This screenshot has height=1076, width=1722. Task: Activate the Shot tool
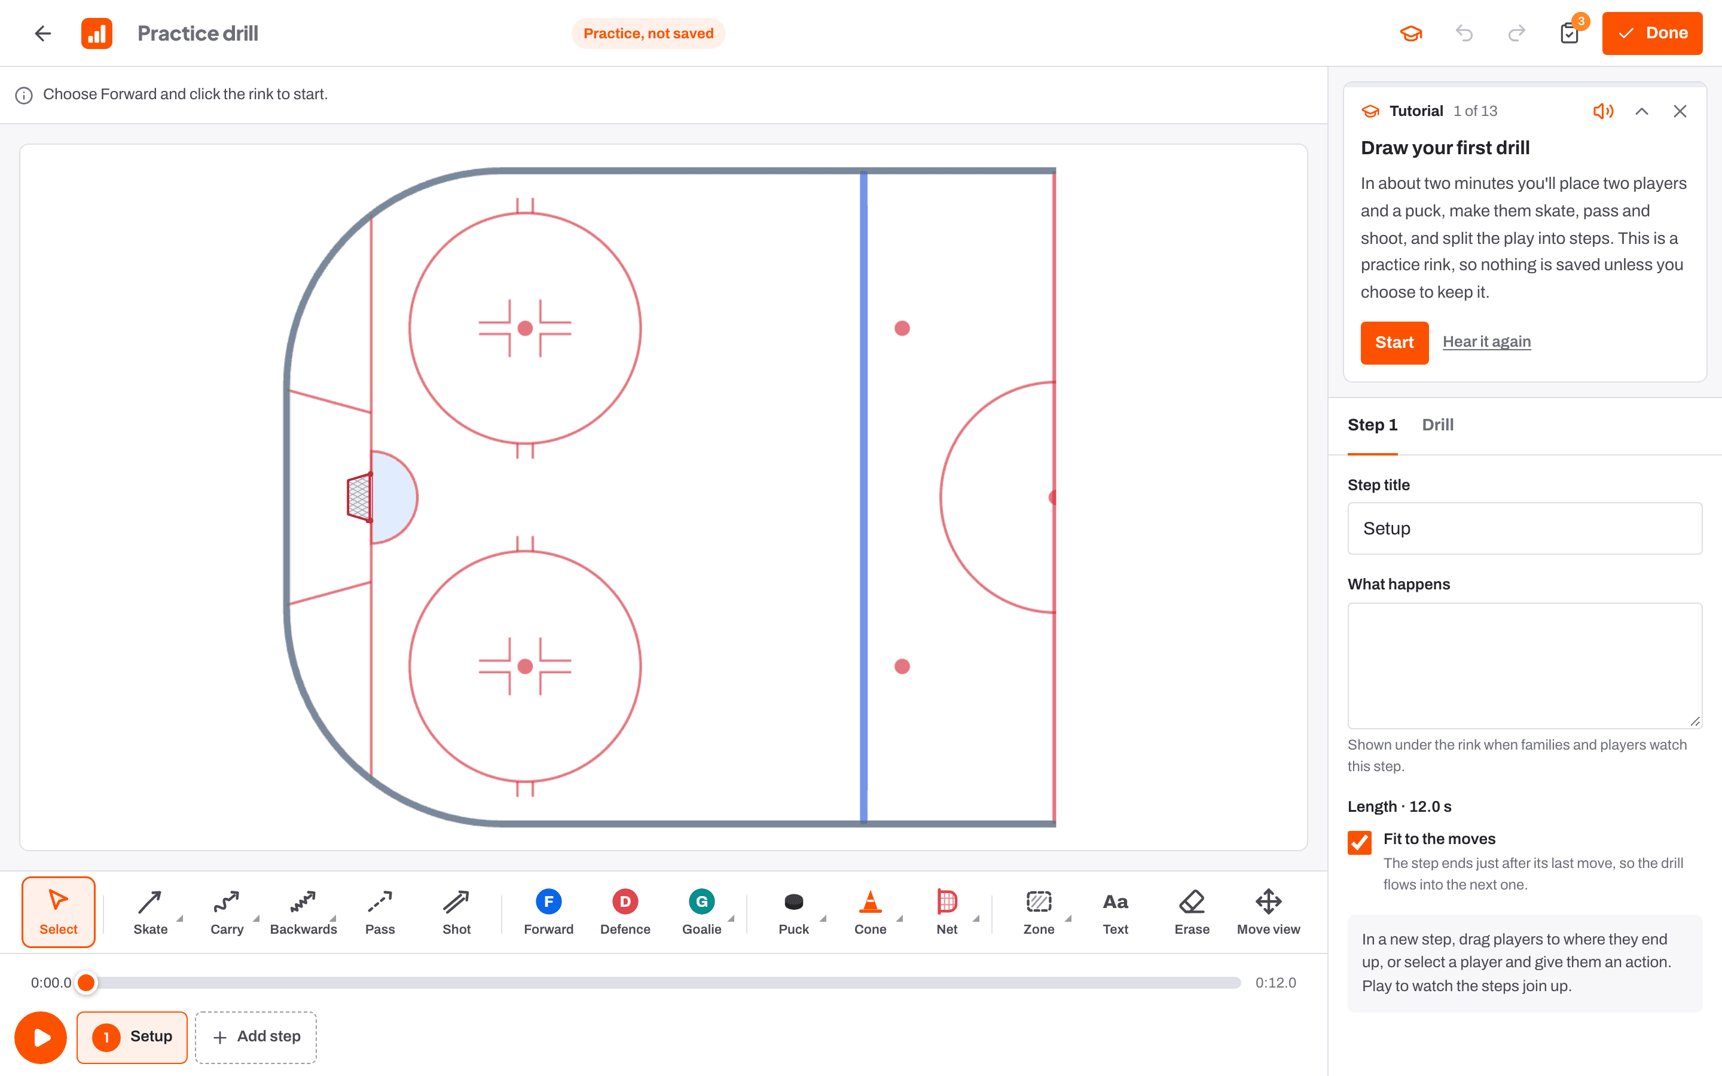click(456, 912)
